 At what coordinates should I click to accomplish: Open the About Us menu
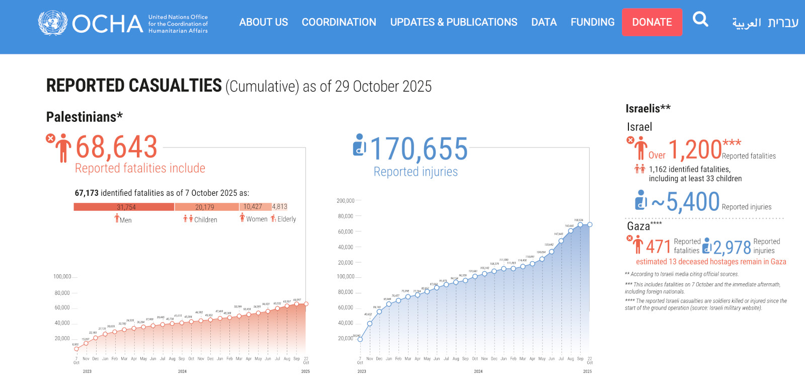coord(263,22)
